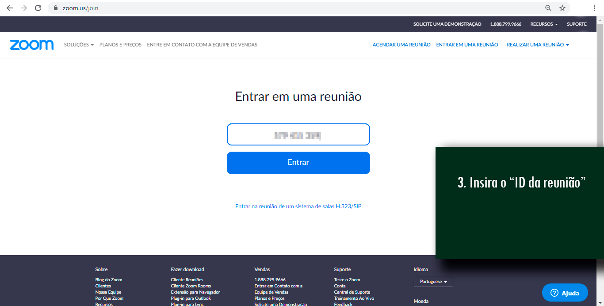Expand the RECURSOS dropdown in top bar
Image resolution: width=604 pixels, height=306 pixels.
[544, 24]
